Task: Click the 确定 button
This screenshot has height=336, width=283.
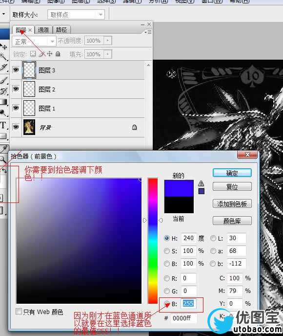Action: coord(232,173)
